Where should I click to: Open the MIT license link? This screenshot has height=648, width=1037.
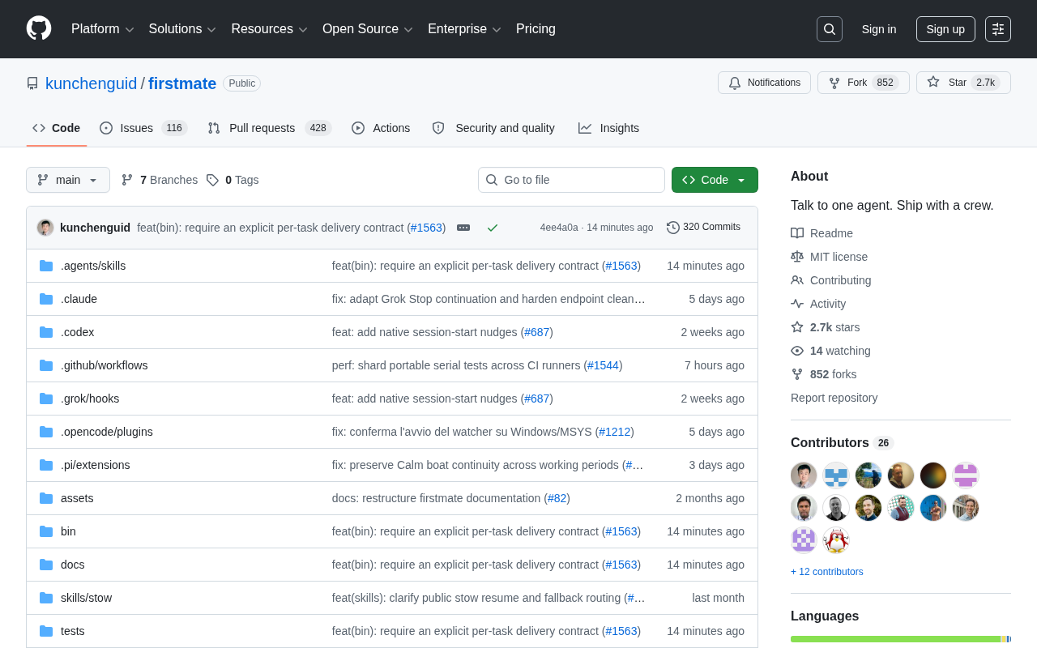[829, 257]
